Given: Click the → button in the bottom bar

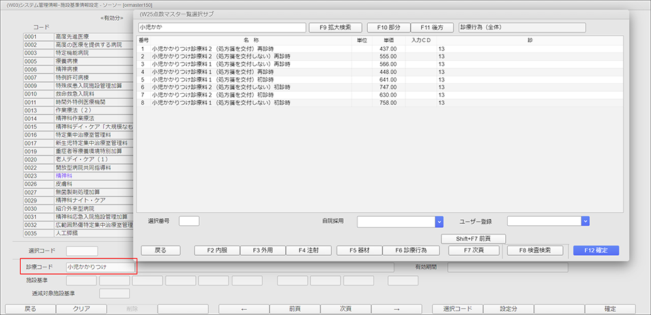Looking at the screenshot, I should tap(396, 309).
